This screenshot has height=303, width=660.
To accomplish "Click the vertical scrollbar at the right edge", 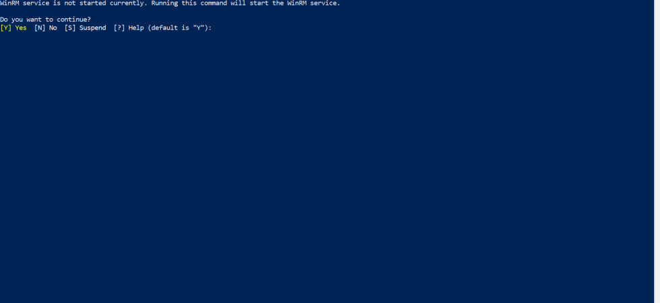I will coord(657,151).
